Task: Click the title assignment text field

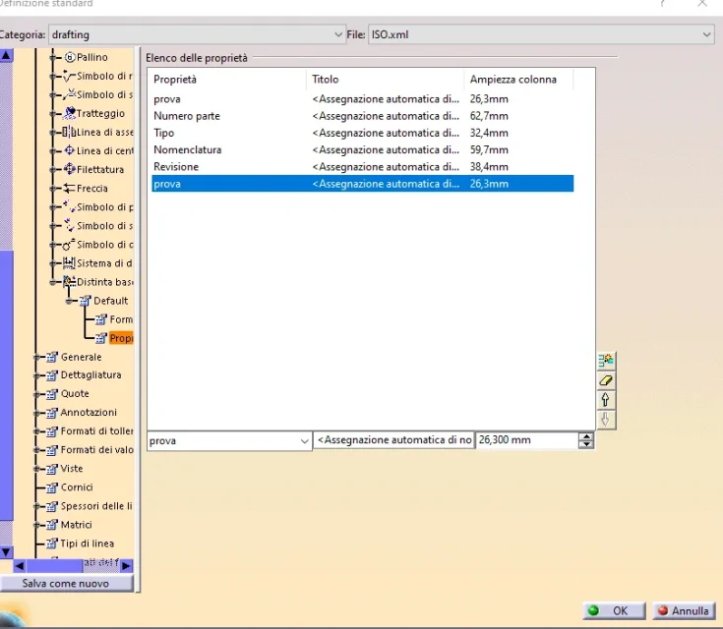Action: coord(393,441)
